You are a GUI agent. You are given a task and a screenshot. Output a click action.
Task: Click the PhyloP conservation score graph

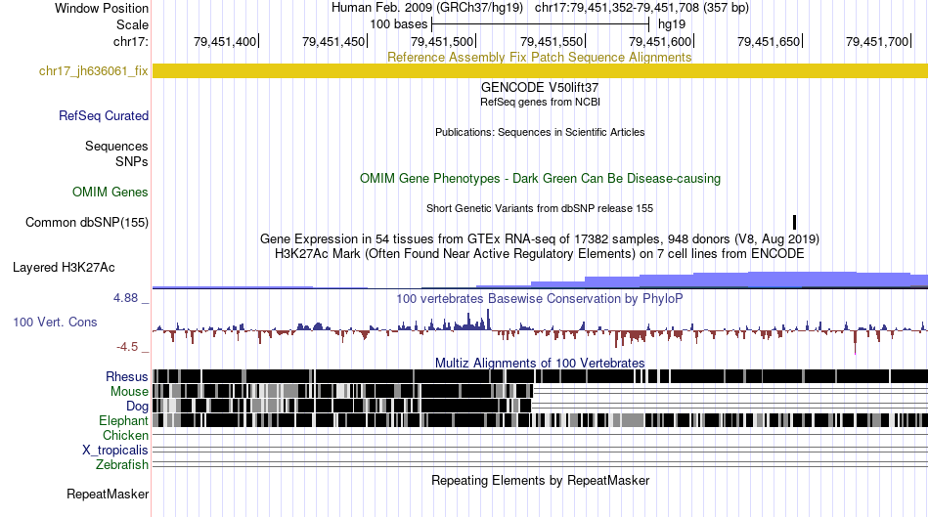540,330
